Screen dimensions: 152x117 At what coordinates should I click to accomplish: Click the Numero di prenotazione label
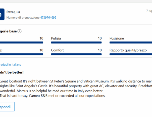pos(23,18)
